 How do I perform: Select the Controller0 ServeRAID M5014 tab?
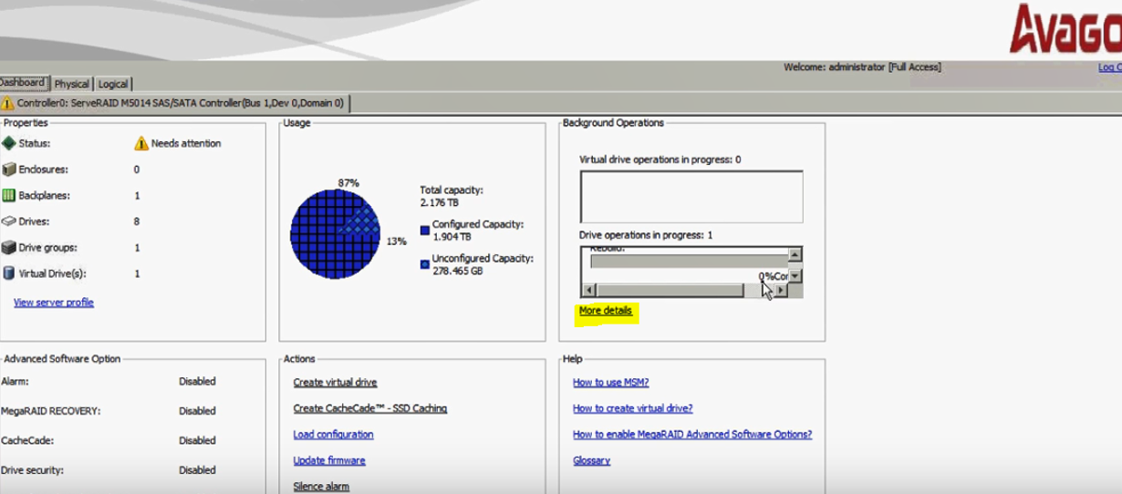pos(174,103)
